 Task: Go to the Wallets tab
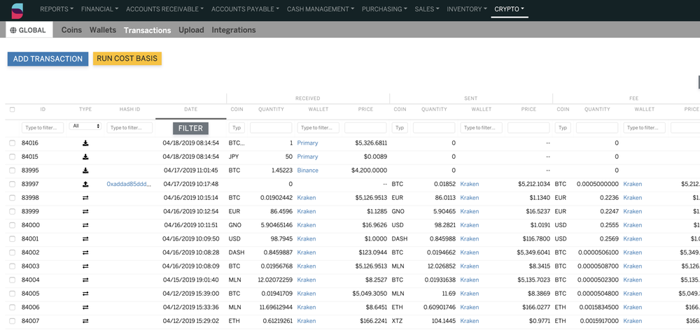[103, 30]
